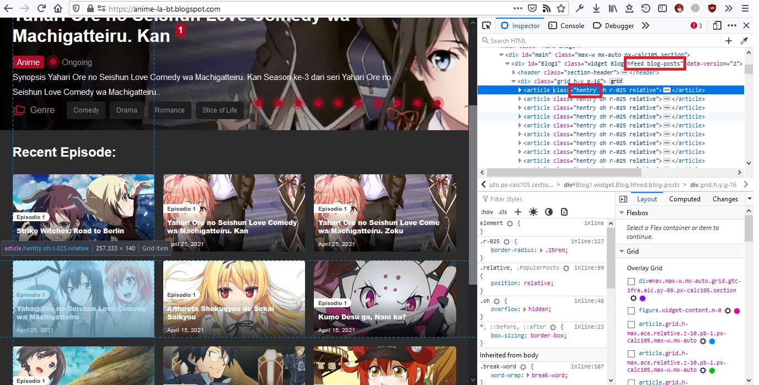Viewport: 759px width, 385px height.
Task: Highlight elements matching .oh selector
Action: pos(496,301)
